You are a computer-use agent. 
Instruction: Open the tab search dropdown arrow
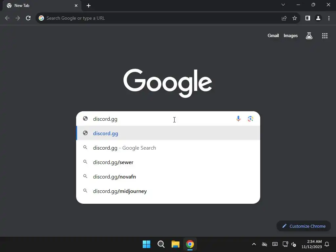click(x=283, y=5)
